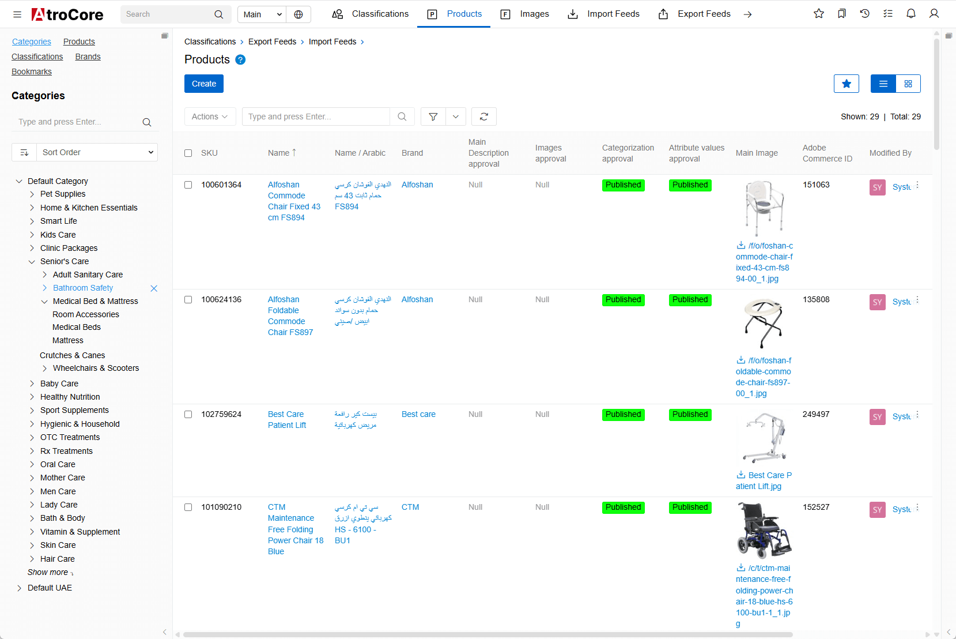Switch to grid view layout
The width and height of the screenshot is (956, 639).
point(908,84)
